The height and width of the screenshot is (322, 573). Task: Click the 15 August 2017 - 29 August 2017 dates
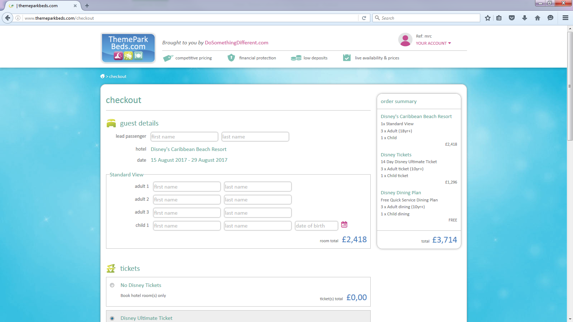click(189, 160)
